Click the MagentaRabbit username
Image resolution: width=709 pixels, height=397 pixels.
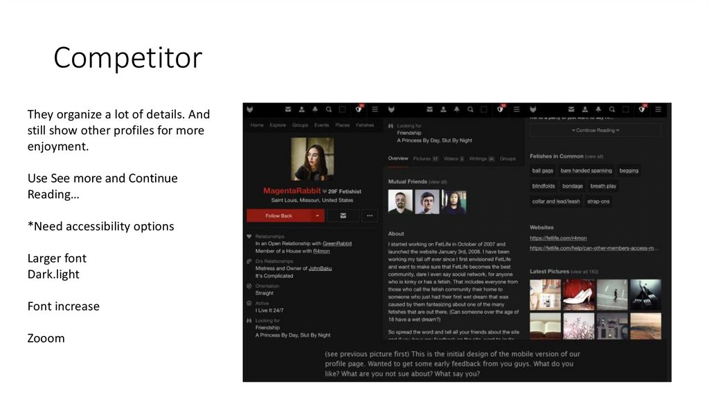(x=291, y=191)
